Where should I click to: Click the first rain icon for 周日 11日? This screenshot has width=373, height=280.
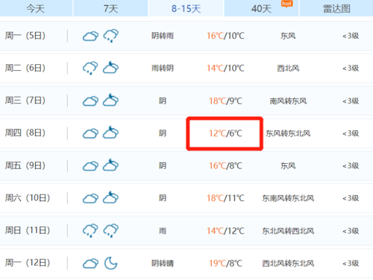(90, 230)
